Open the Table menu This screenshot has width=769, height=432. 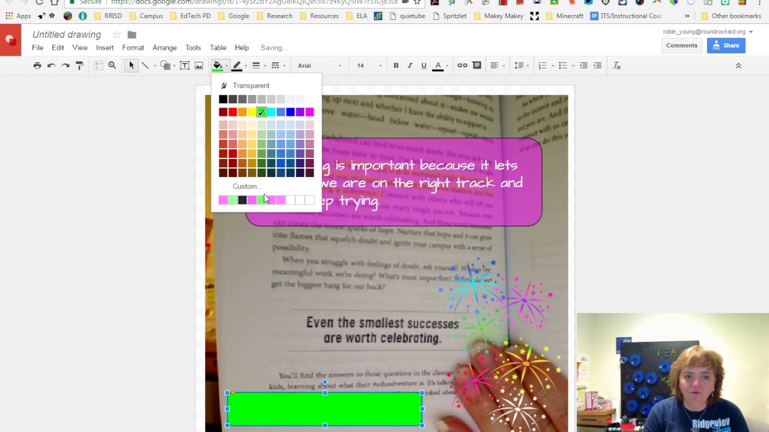point(218,47)
